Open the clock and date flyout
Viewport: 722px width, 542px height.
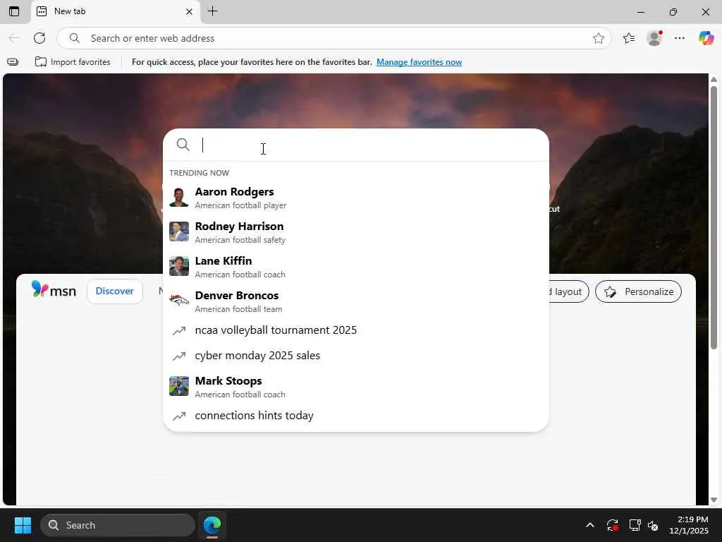[x=689, y=525]
